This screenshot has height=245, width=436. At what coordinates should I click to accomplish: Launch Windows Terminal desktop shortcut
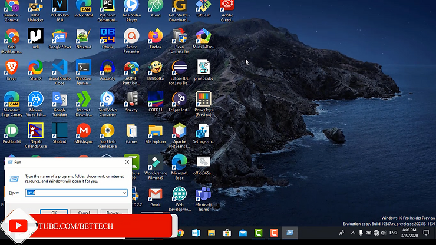84,72
